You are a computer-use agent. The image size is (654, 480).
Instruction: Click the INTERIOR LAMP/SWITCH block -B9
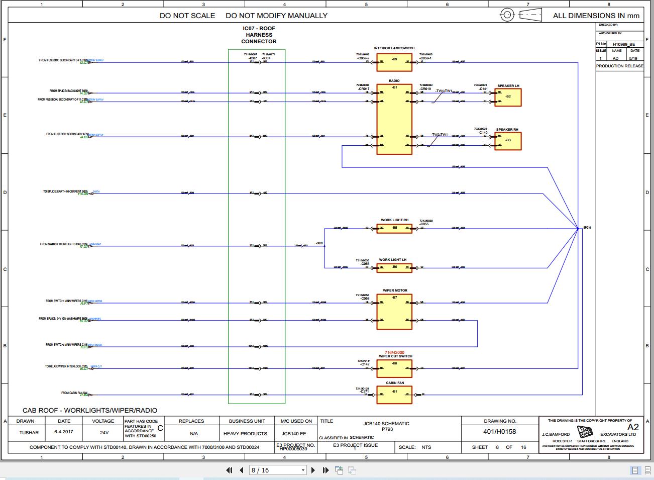(394, 62)
